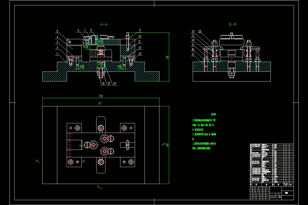308x205 pixels.
Task: Select part callout number '8'
Action: 91,30
